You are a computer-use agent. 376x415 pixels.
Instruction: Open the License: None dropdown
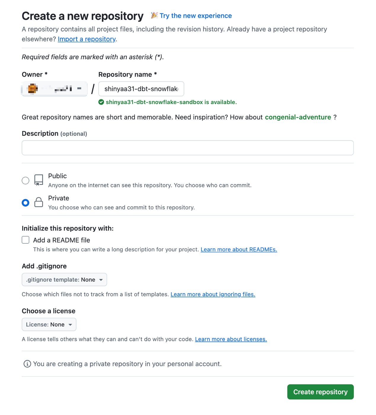pos(49,324)
